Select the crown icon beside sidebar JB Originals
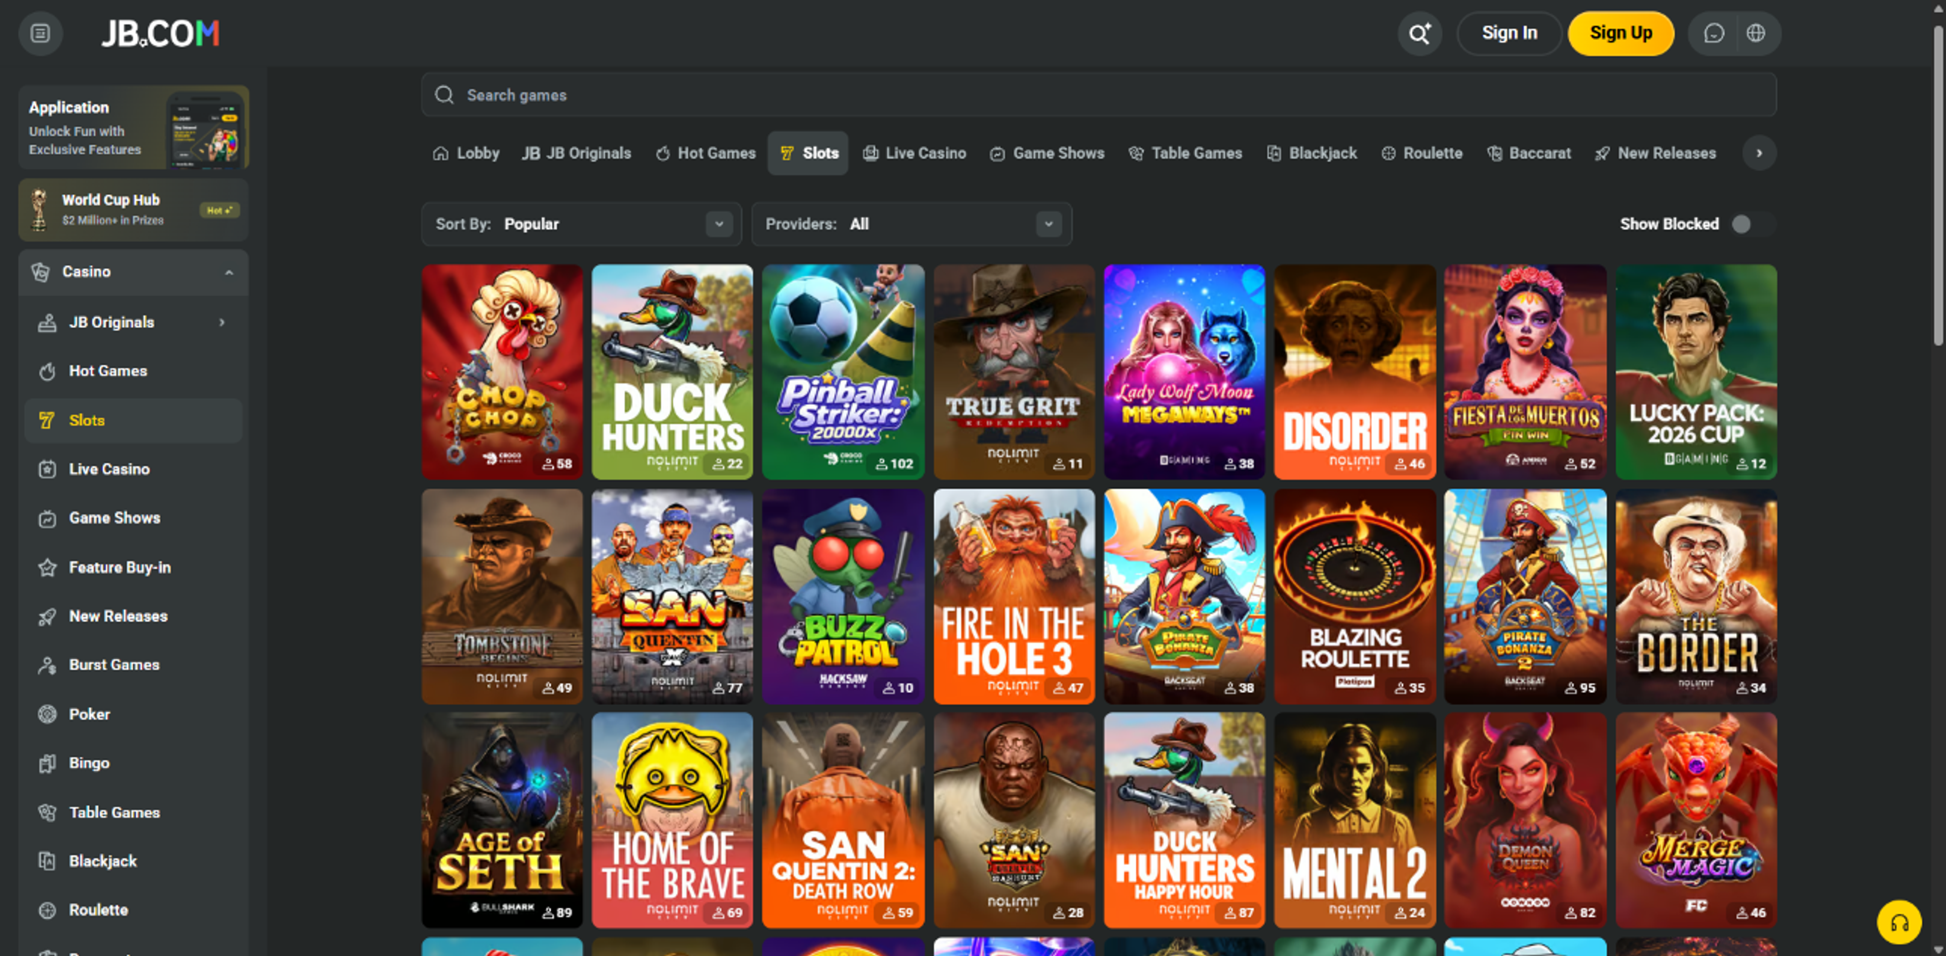This screenshot has width=1946, height=956. point(47,322)
